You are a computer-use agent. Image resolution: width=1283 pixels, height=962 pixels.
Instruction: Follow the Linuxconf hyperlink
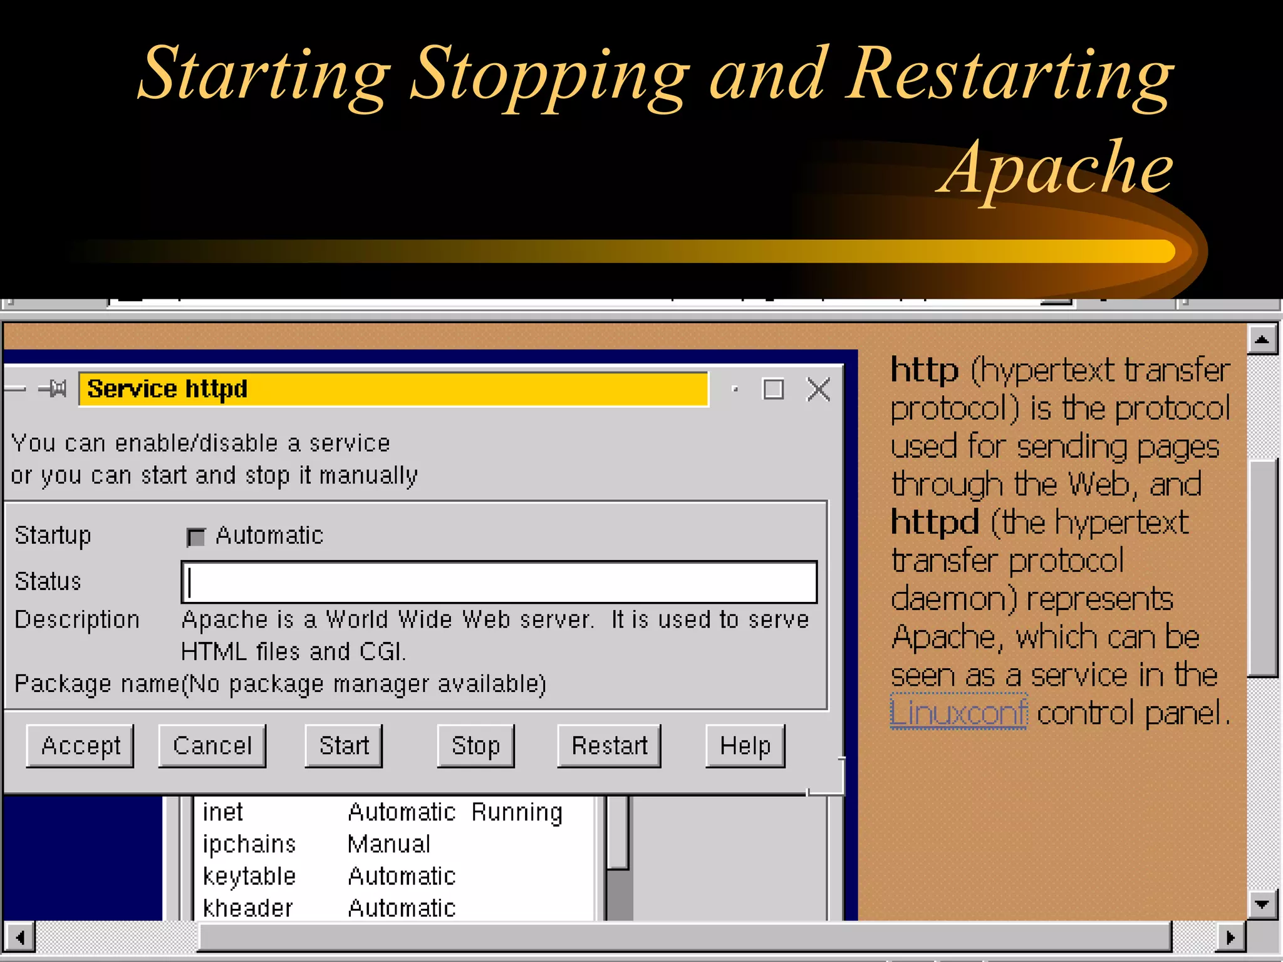point(958,712)
